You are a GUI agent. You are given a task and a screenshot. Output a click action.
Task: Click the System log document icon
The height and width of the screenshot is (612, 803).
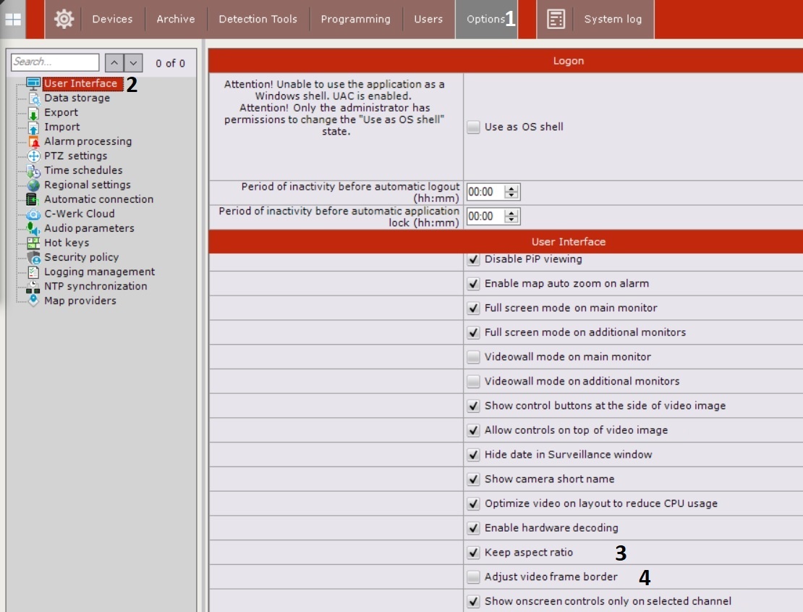(x=556, y=20)
